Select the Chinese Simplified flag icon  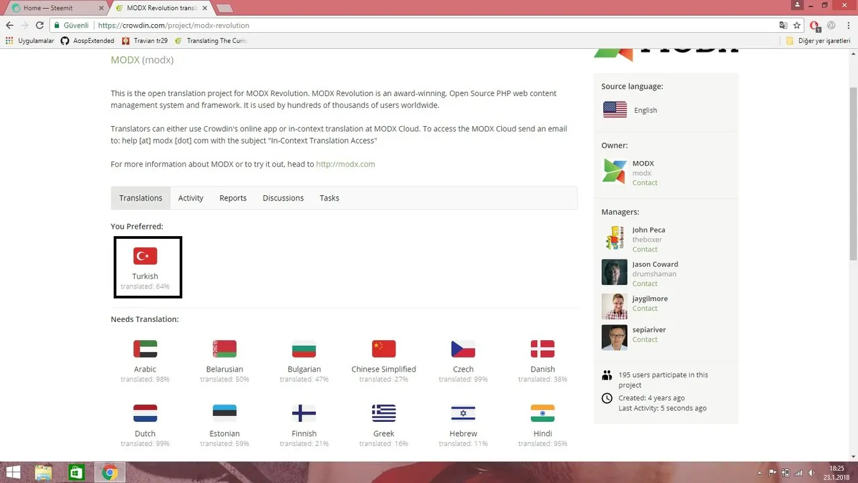coord(384,349)
